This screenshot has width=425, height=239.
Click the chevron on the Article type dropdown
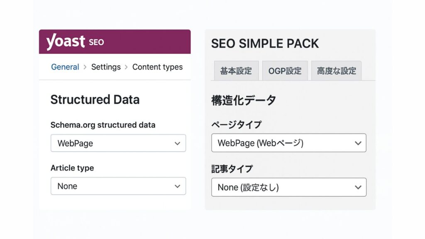[x=178, y=186]
